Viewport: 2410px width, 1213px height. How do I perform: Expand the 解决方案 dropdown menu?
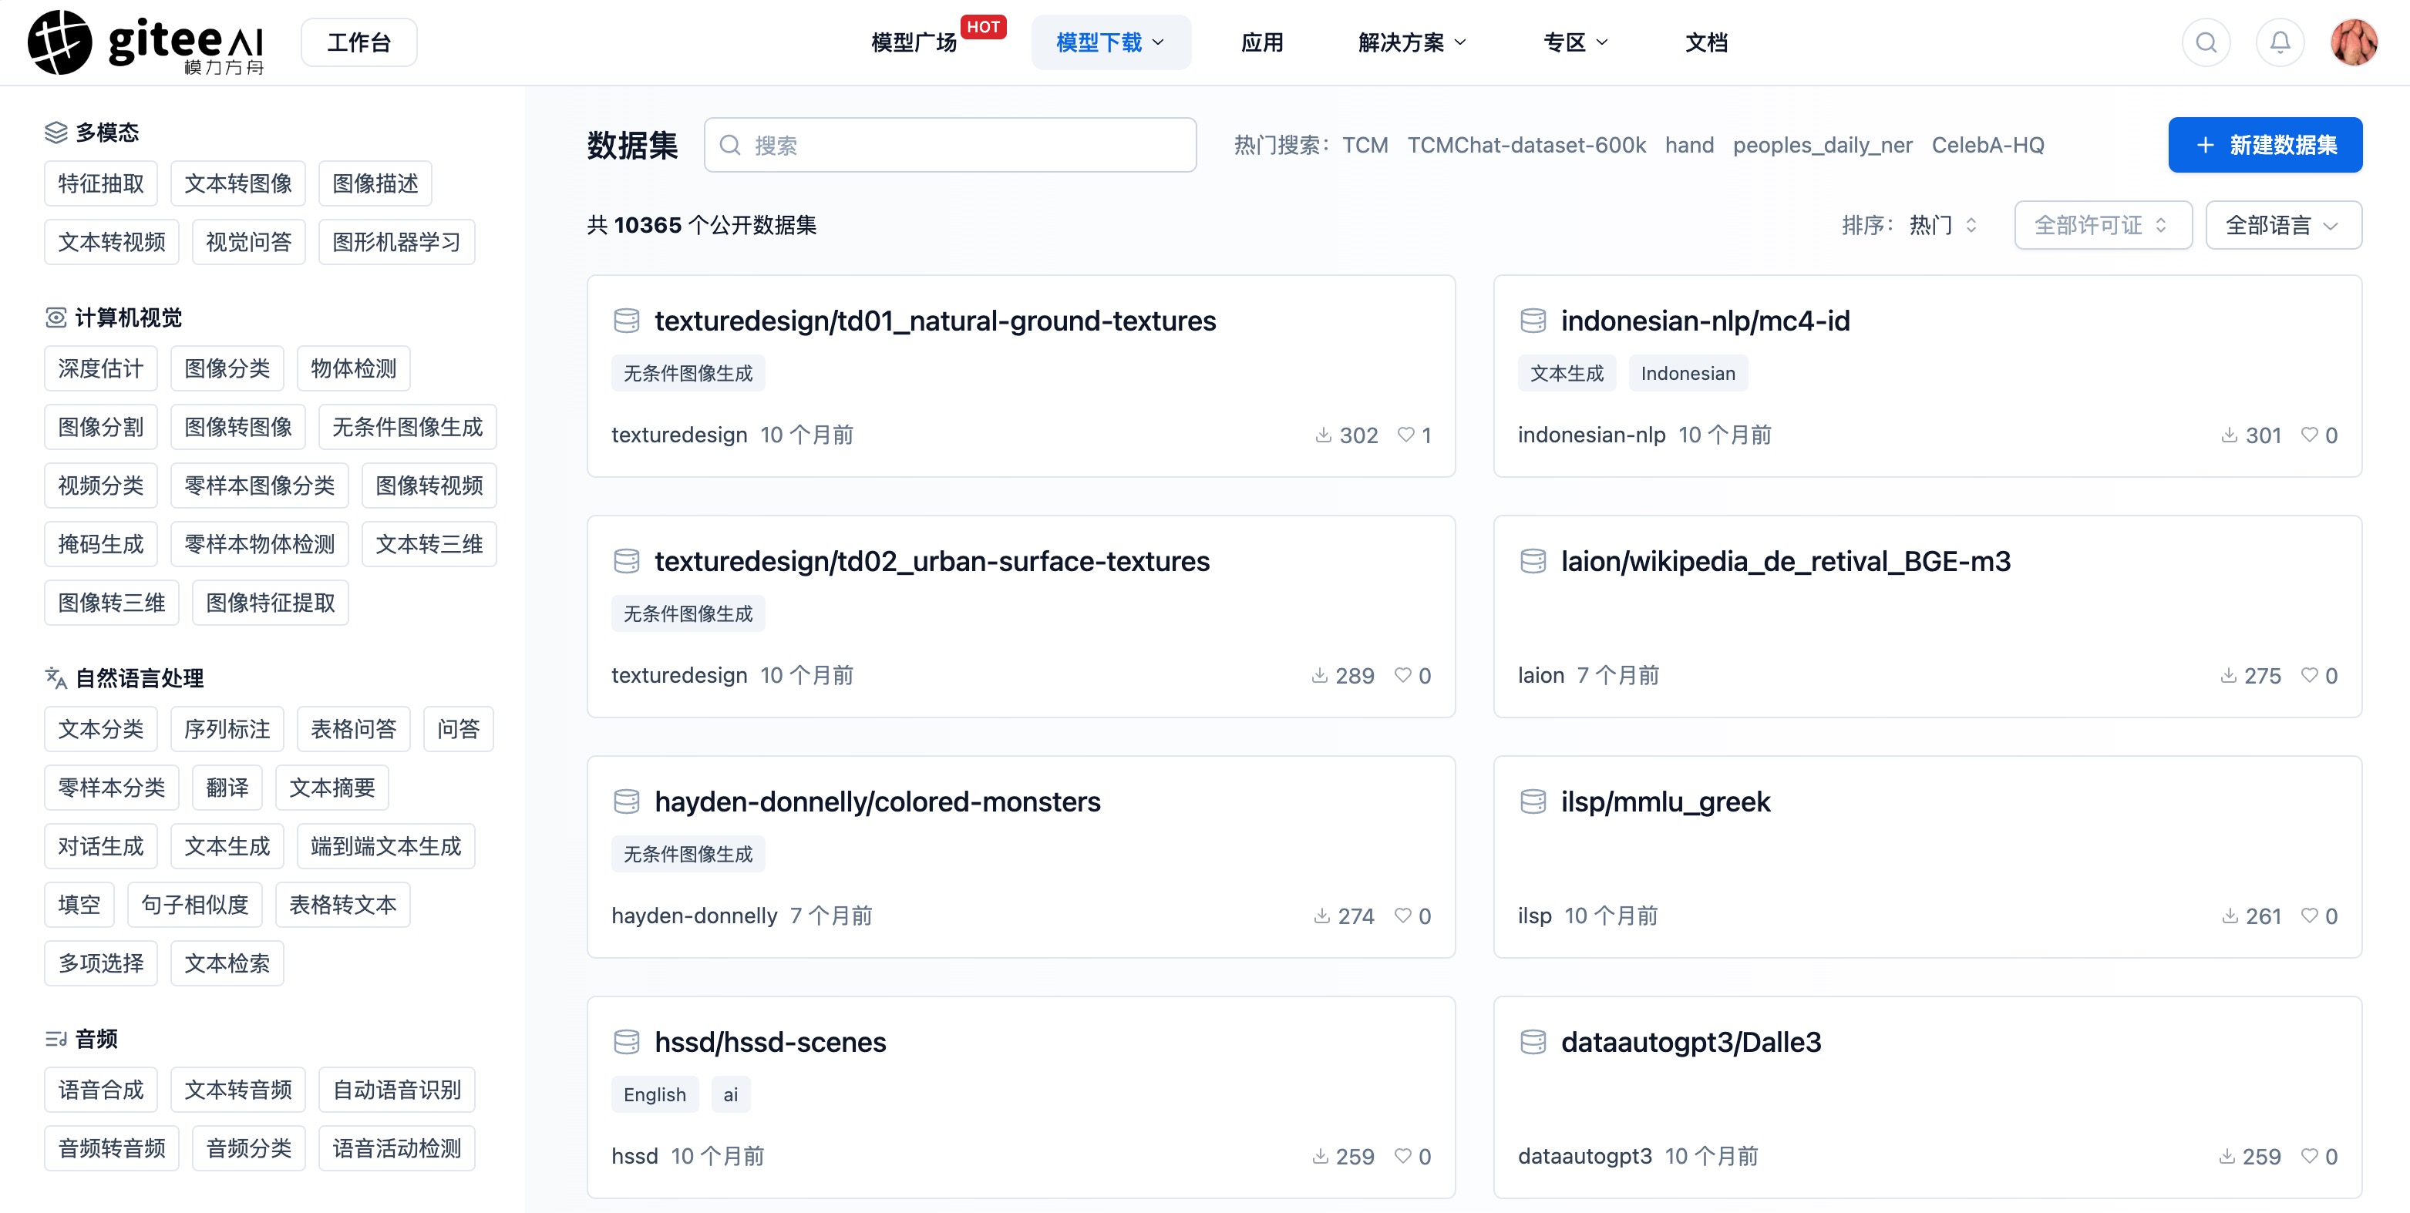click(x=1412, y=42)
